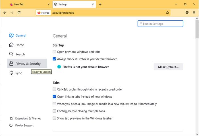Select Privacy & Security in the sidebar
This screenshot has width=199, height=136.
(x=27, y=64)
